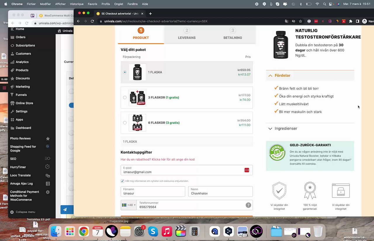This screenshot has width=374, height=241.
Task: Click the 6 FLASKOR product thumbnail
Action: pyautogui.click(x=137, y=123)
